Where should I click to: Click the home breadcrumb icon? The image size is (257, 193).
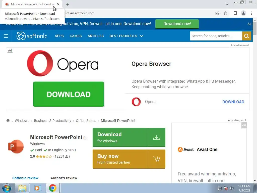click(8, 120)
